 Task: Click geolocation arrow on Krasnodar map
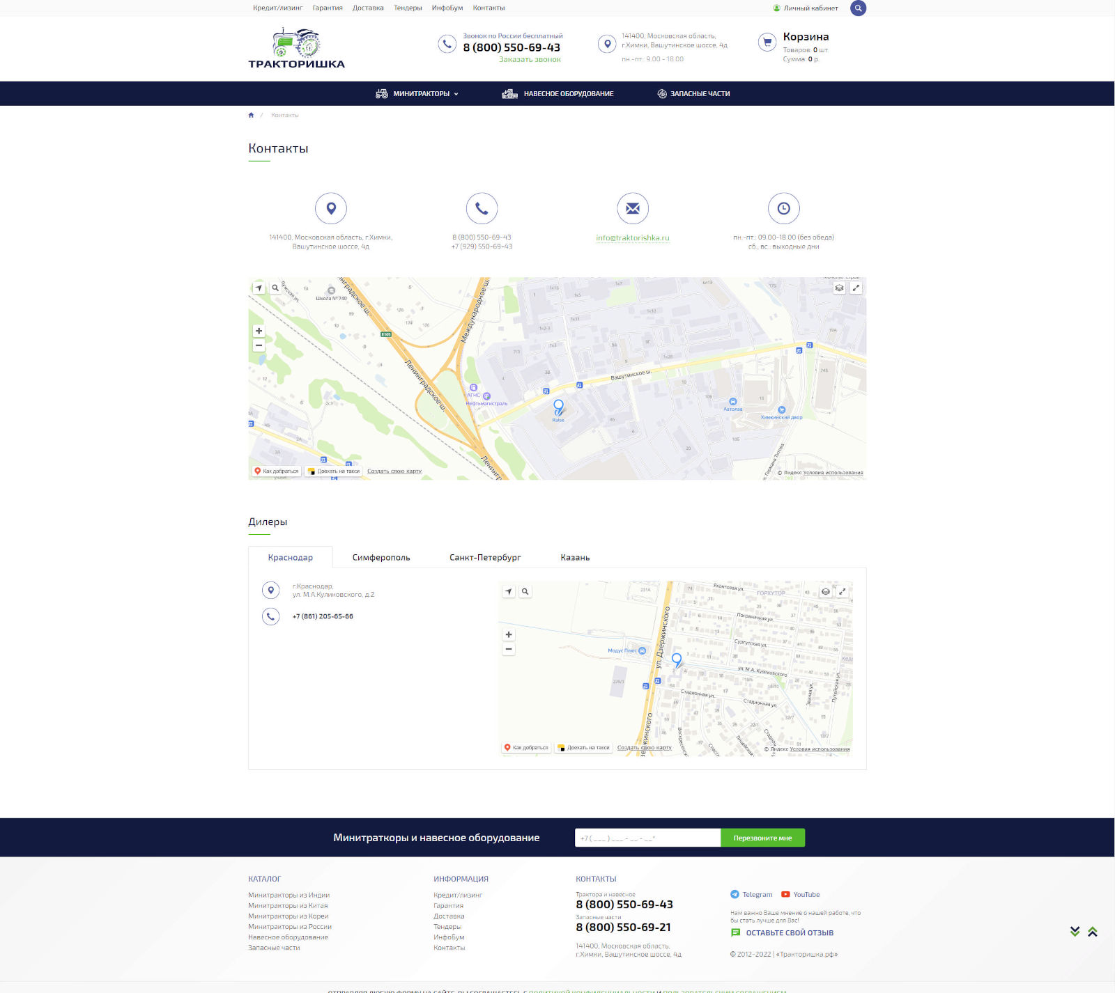(x=509, y=591)
